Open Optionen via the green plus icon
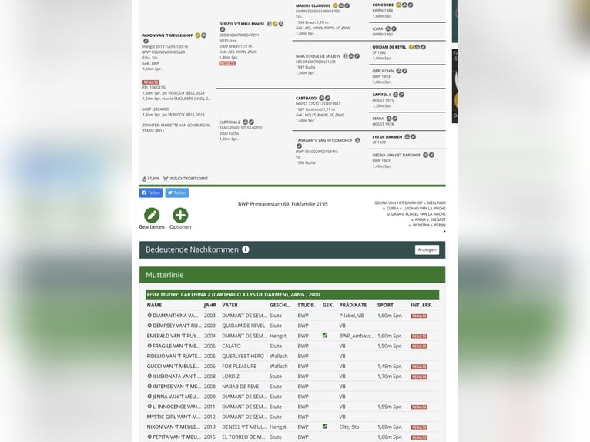Image resolution: width=590 pixels, height=442 pixels. (x=180, y=216)
